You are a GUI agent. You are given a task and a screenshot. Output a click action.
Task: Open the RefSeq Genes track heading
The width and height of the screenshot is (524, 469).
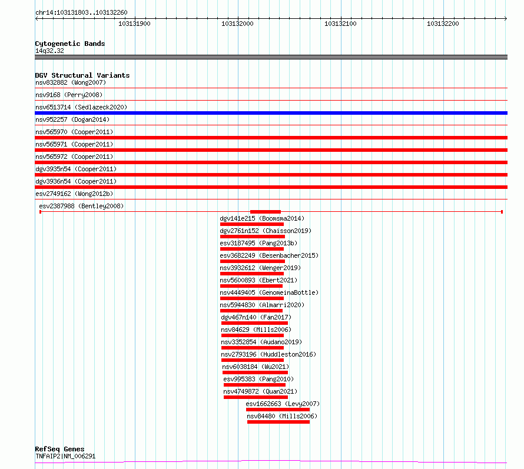[59, 449]
